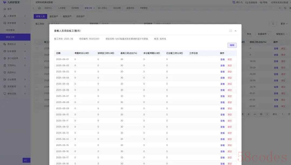Click the 鹅小九 assistant icon
The width and height of the screenshot is (291, 165).
click(x=234, y=2)
